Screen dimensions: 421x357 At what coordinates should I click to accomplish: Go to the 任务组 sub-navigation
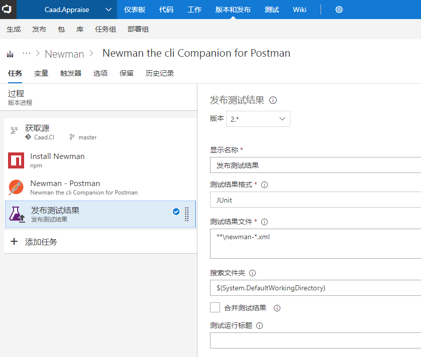pyautogui.click(x=106, y=29)
